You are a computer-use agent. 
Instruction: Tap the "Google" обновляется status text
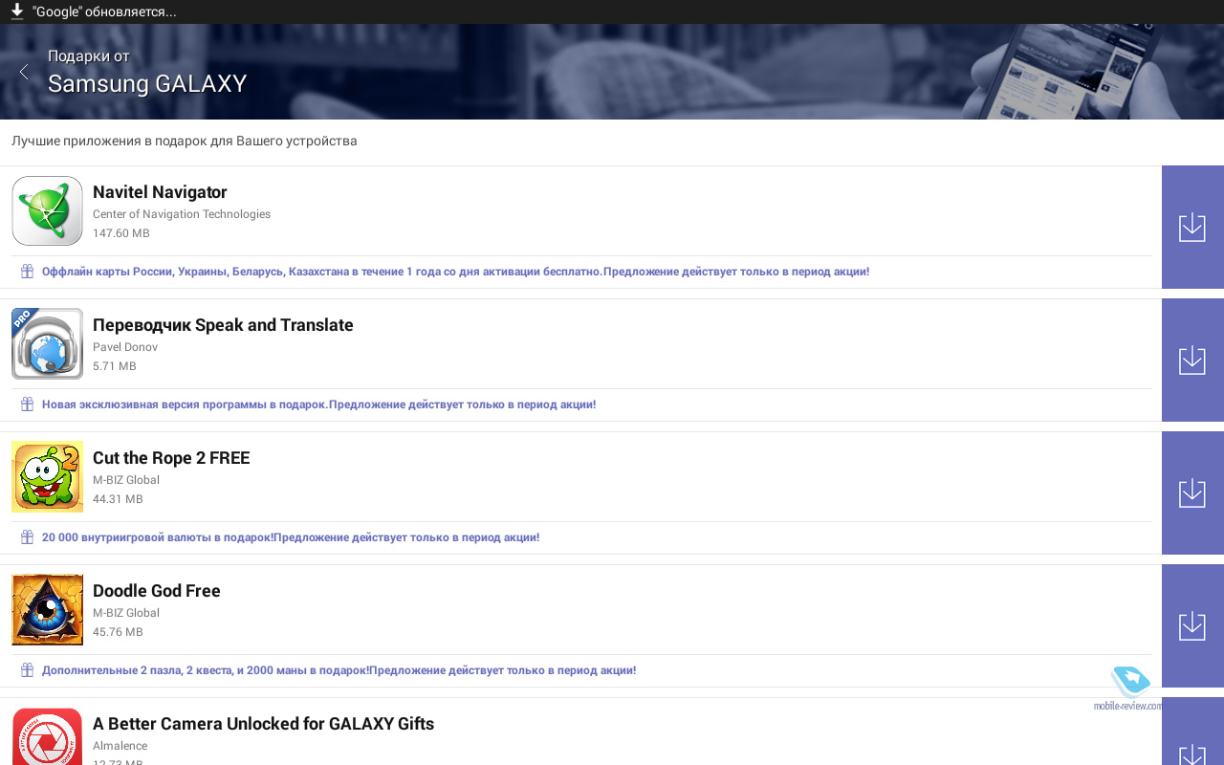pos(104,12)
